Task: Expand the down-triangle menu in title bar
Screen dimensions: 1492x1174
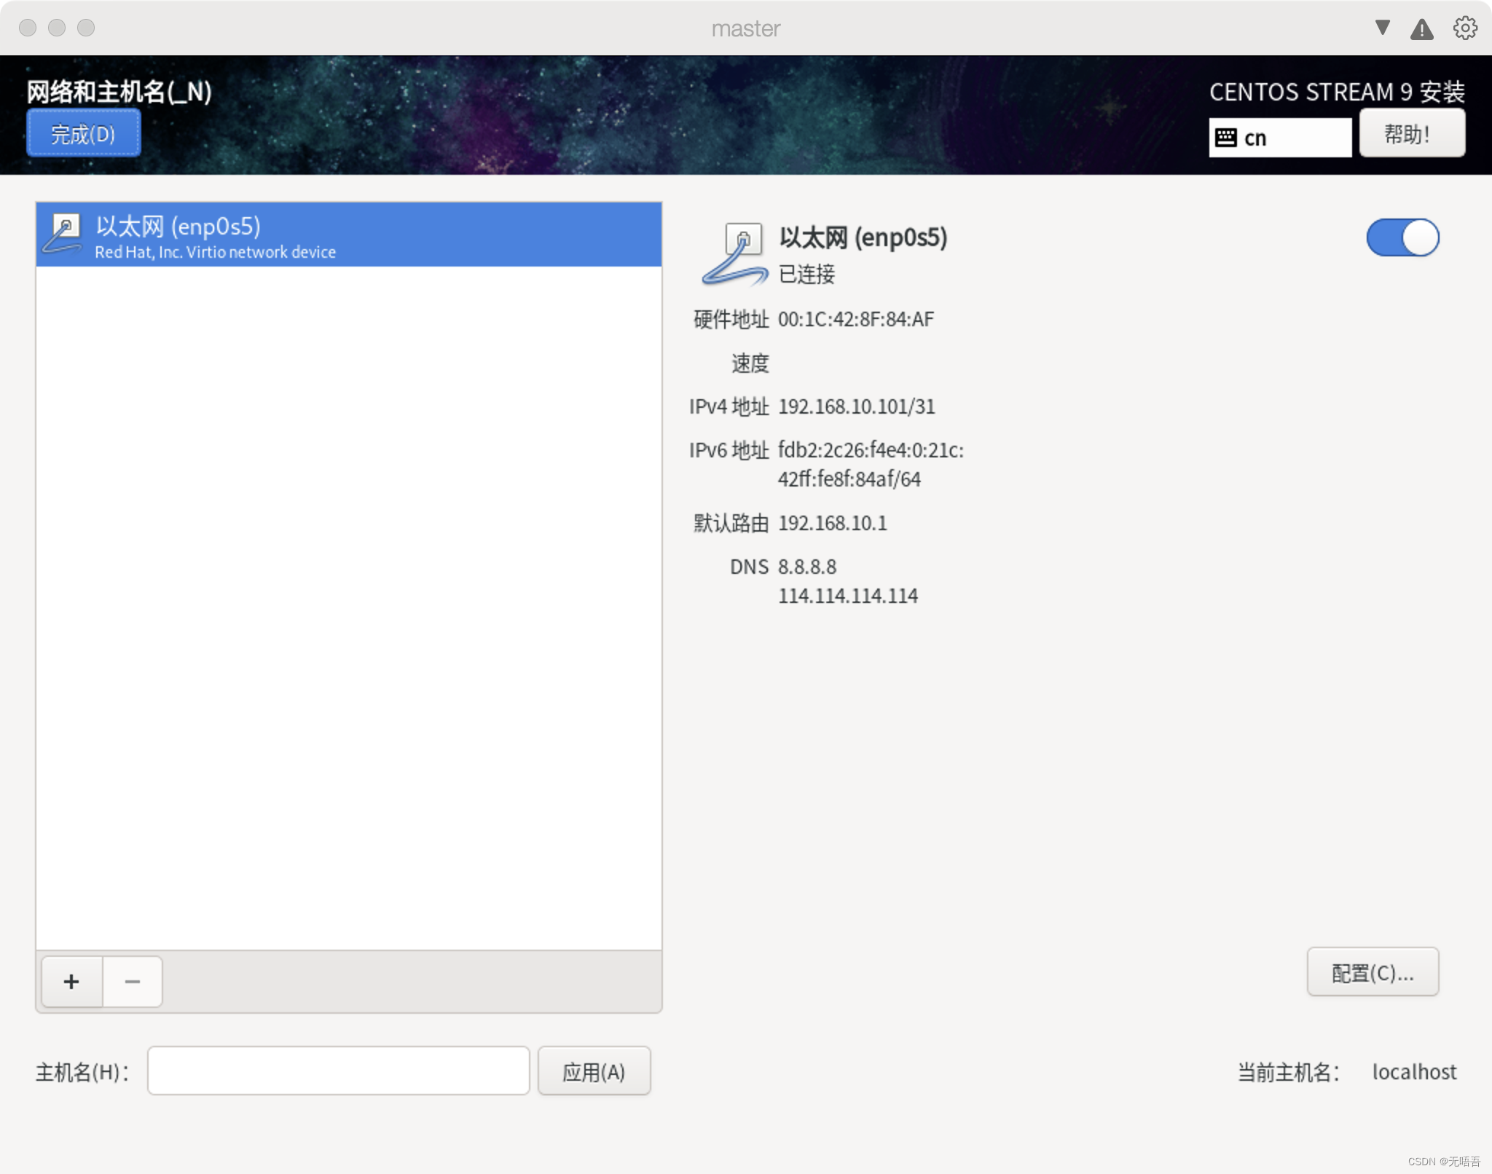Action: (1382, 28)
